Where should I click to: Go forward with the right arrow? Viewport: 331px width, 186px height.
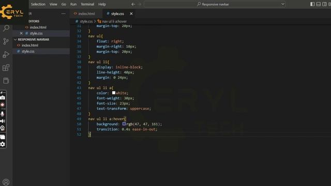pos(139,4)
